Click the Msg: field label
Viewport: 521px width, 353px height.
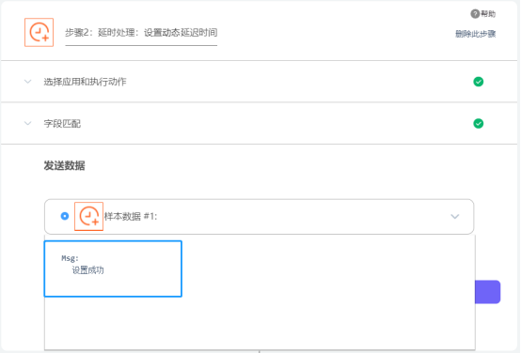point(71,258)
